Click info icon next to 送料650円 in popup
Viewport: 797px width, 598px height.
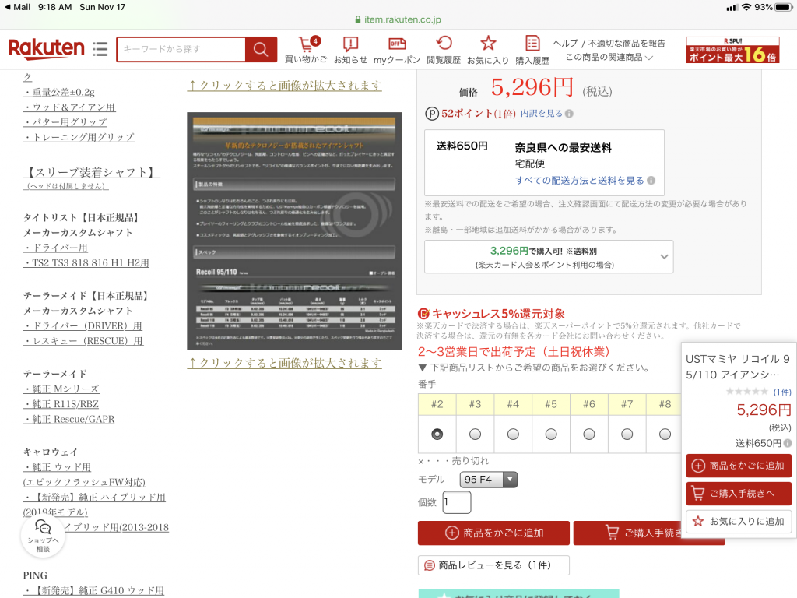[x=788, y=443]
